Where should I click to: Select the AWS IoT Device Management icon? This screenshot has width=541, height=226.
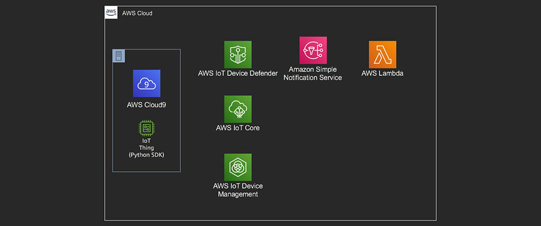238,167
